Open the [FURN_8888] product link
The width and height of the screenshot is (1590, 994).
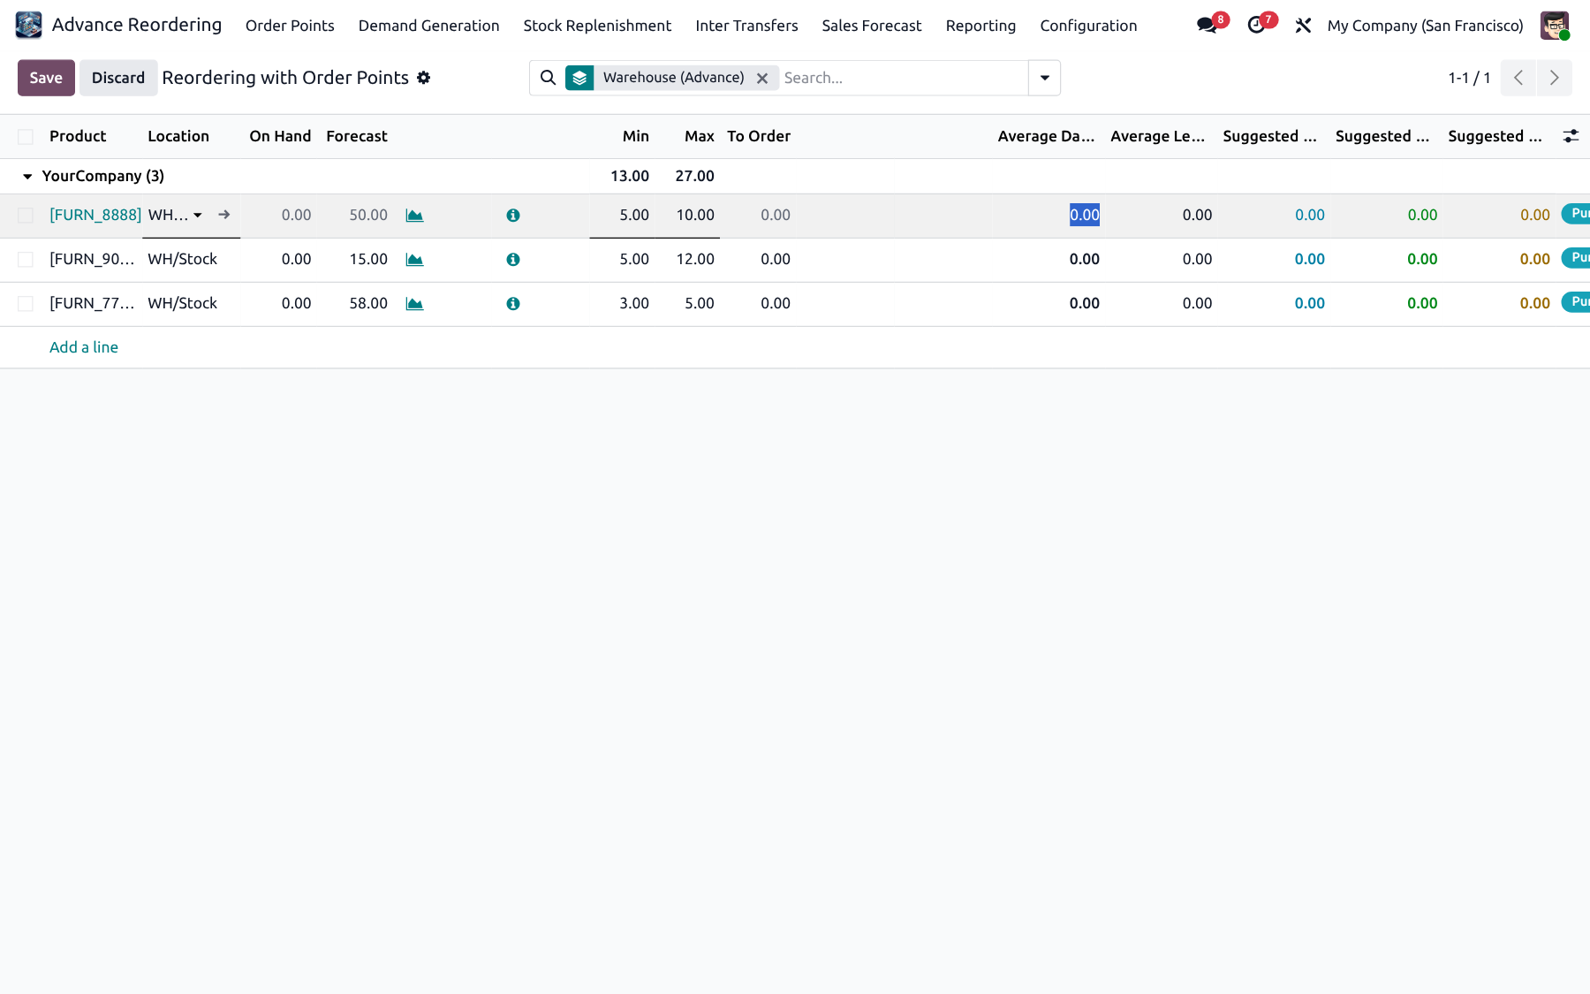coord(95,215)
